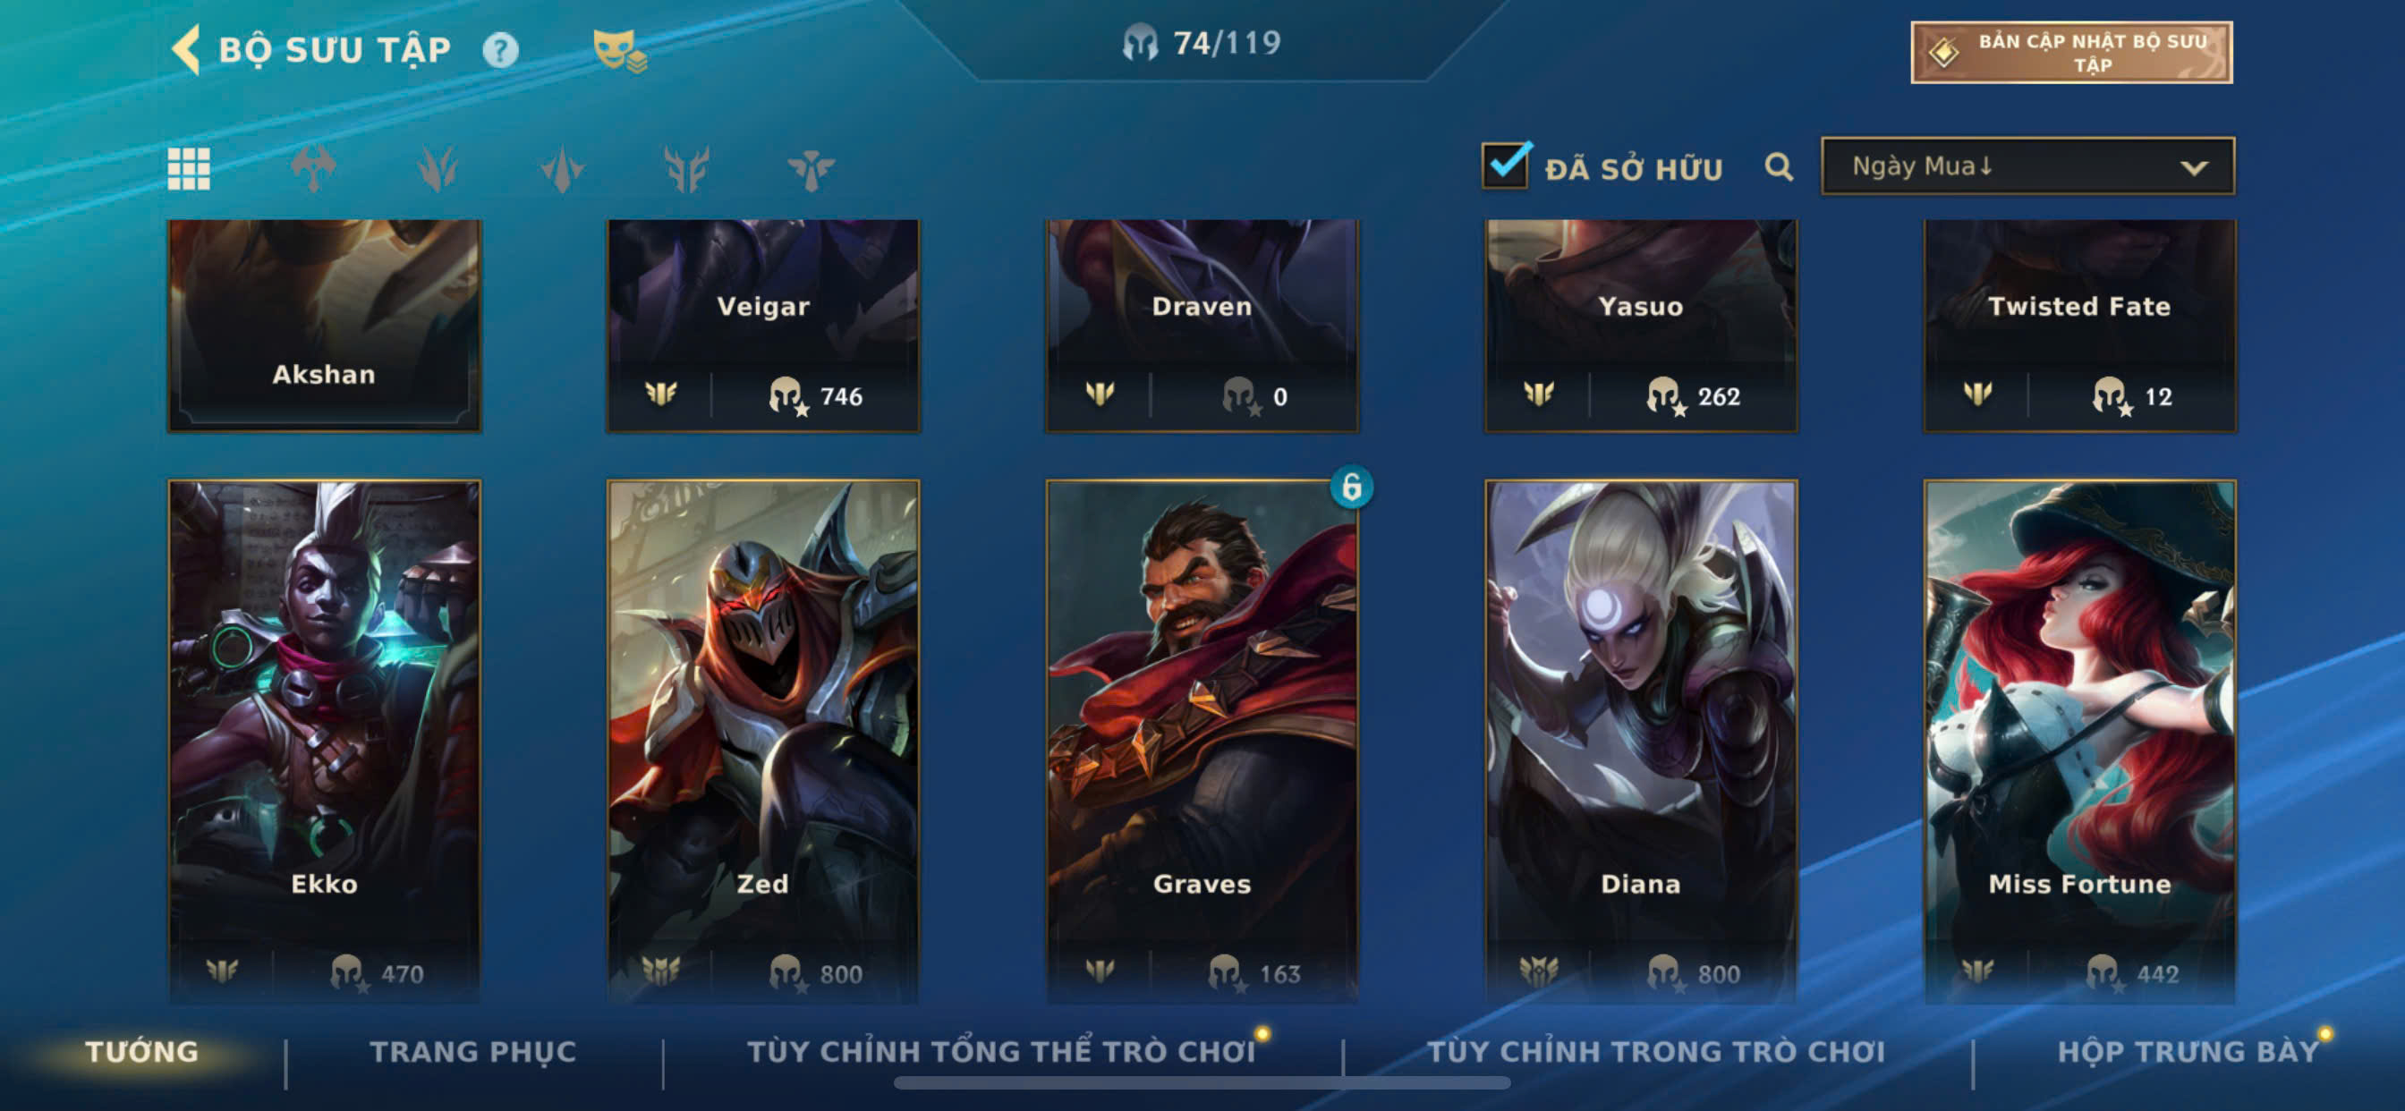Image resolution: width=2405 pixels, height=1111 pixels.
Task: Click Bản Cập Nhật Bộ Sưu Tập button
Action: tap(2071, 52)
